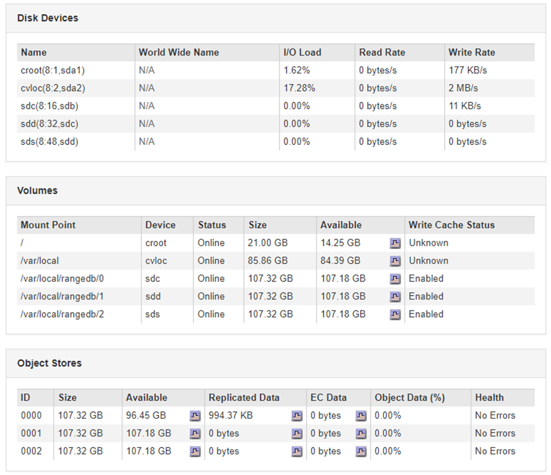Click the Health column header in Object Stores
The height and width of the screenshot is (475, 551).
489,397
